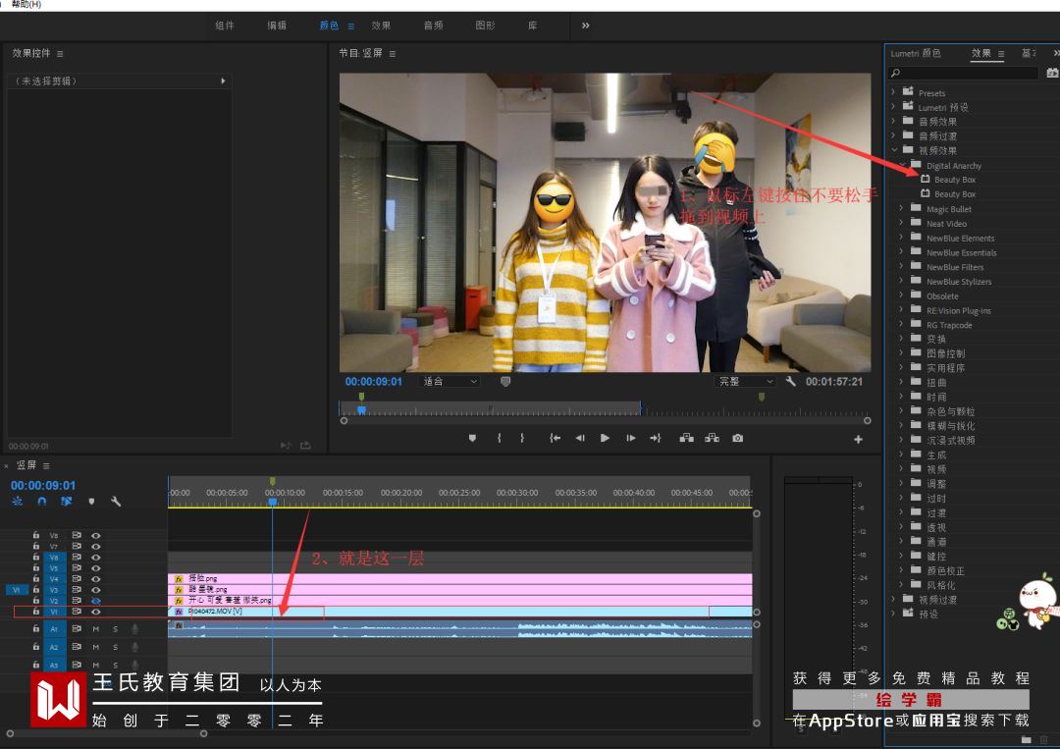Click the program monitor playhead marker
Screen dimensions: 1060x749
coord(361,409)
